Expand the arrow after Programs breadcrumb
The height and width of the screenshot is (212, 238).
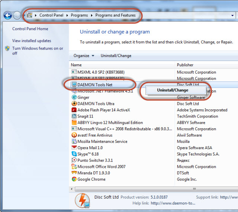92,15
